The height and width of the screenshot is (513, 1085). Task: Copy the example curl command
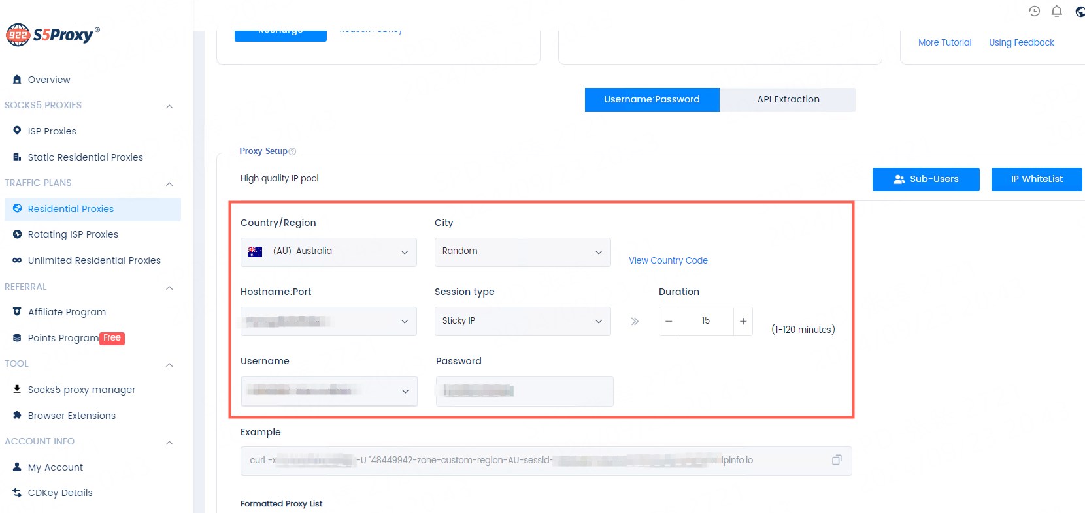pyautogui.click(x=836, y=460)
